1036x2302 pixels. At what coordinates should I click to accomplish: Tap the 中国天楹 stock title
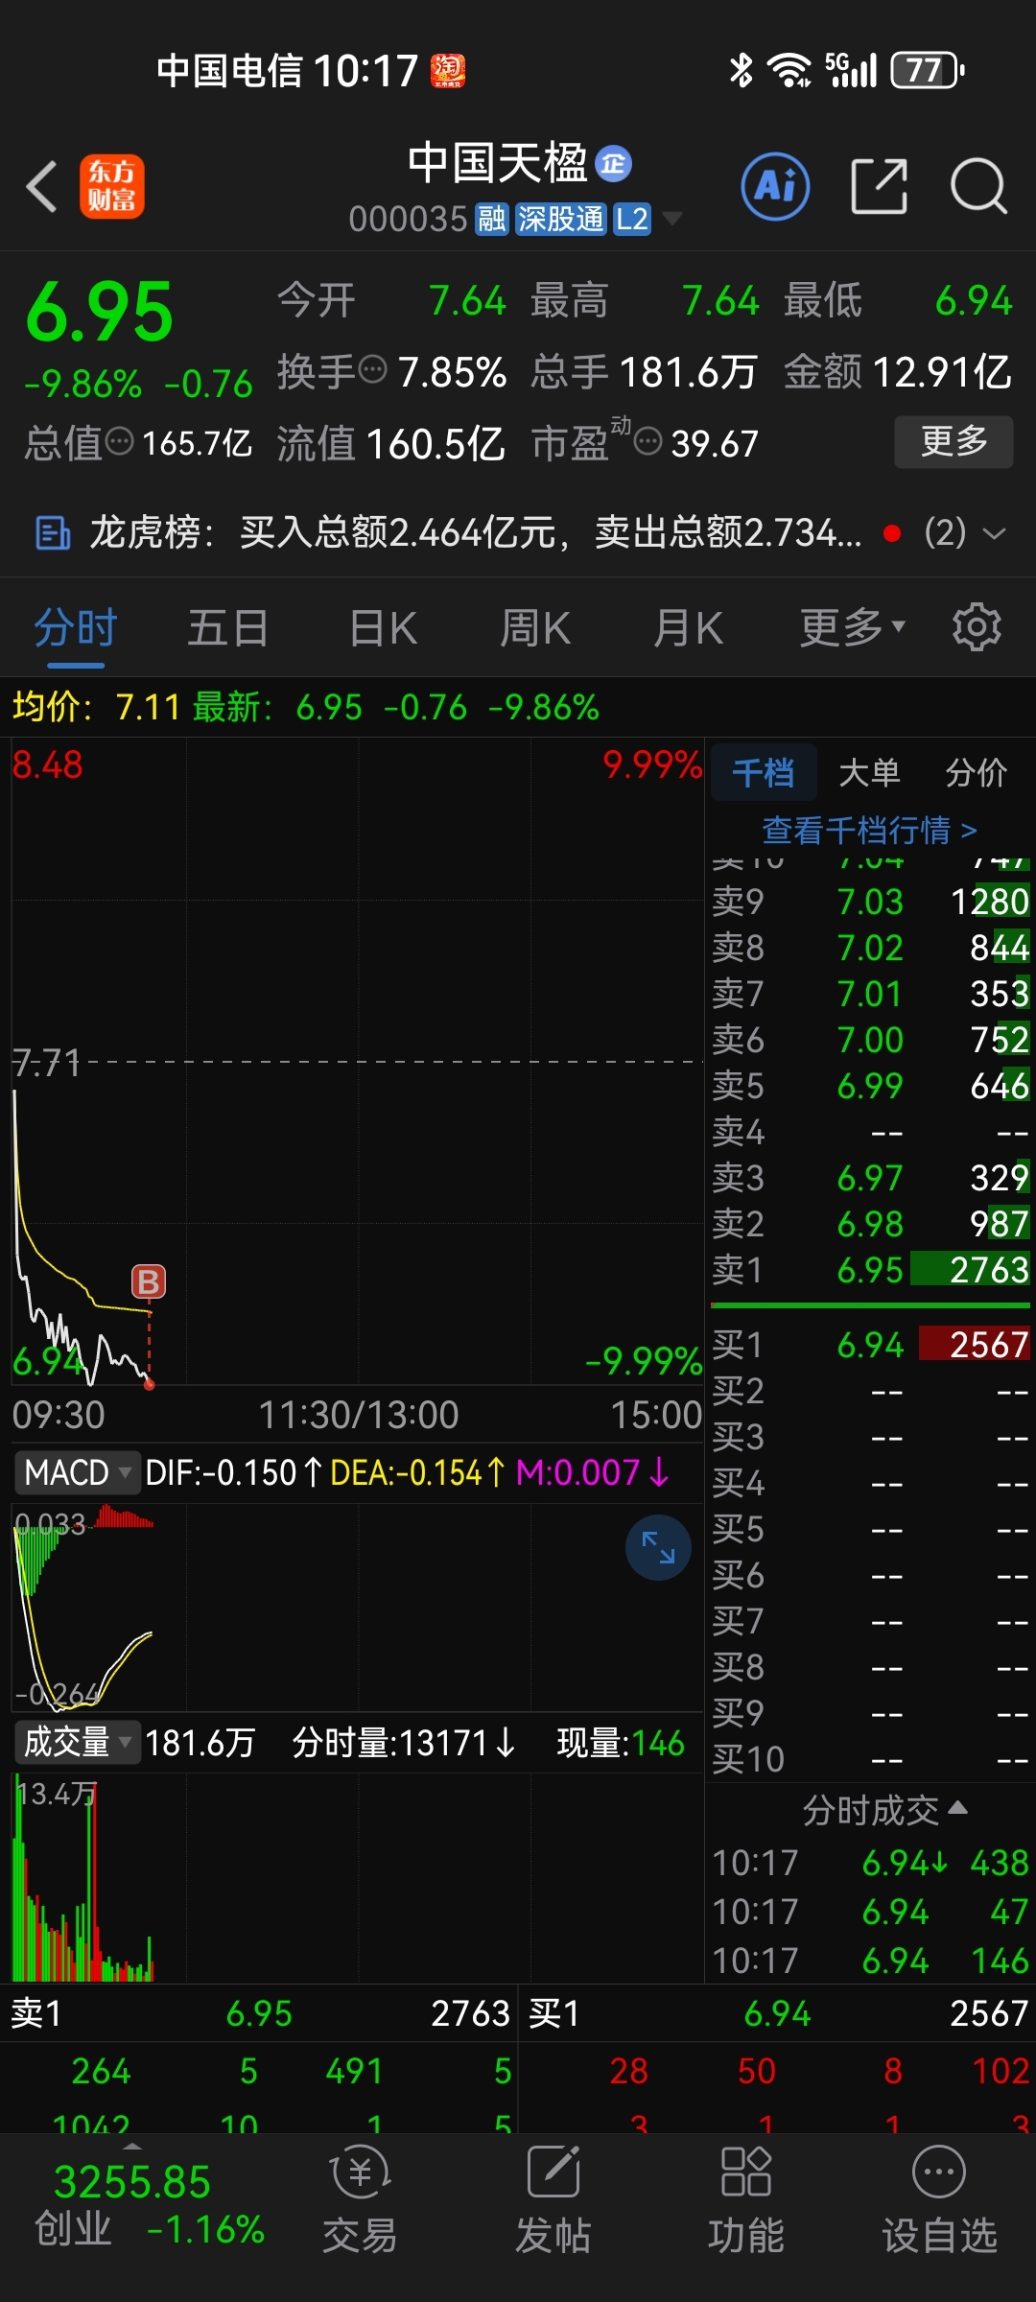pos(498,163)
